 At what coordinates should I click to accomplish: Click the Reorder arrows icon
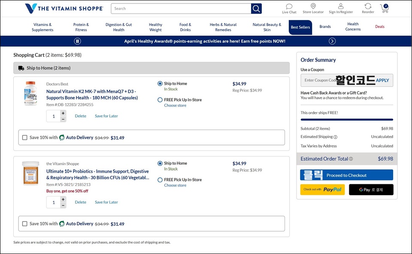[x=368, y=6]
